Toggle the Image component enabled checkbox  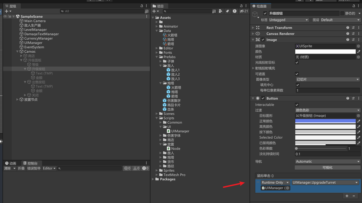tap(263, 40)
